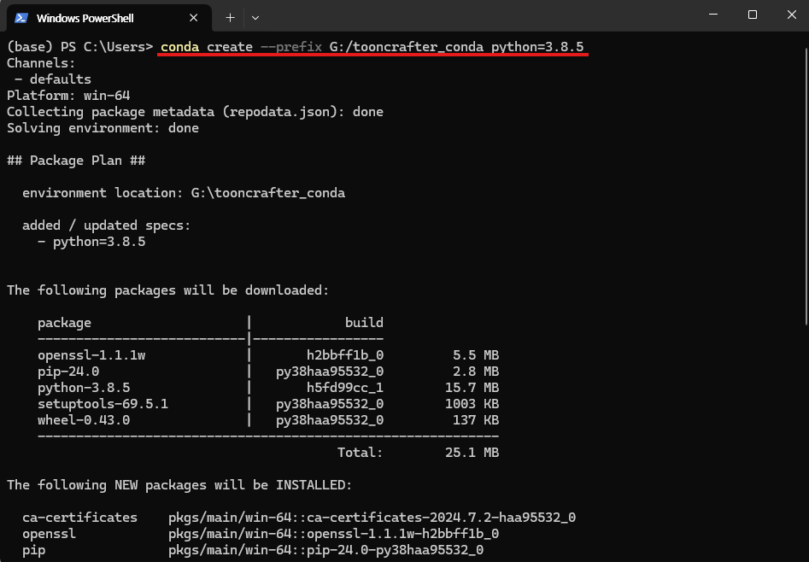
Task: Click 'pip-24.0' package row
Action: 68,372
